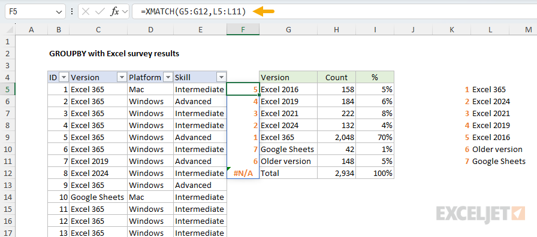The image size is (537, 237).
Task: Select row 2 header
Action: point(8,53)
